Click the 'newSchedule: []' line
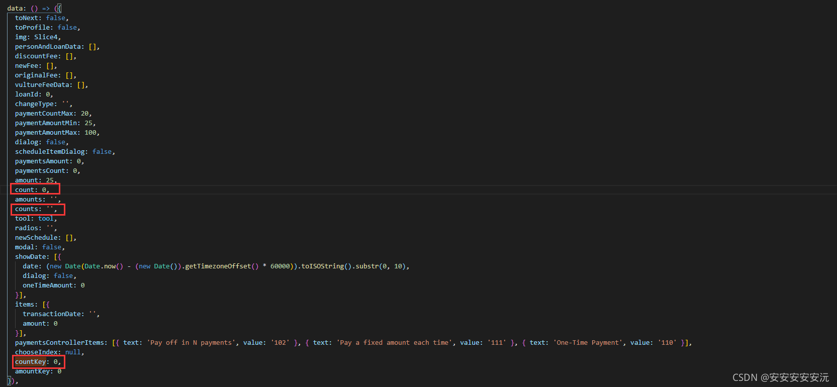Screen dimensions: 837x387 click(x=46, y=238)
